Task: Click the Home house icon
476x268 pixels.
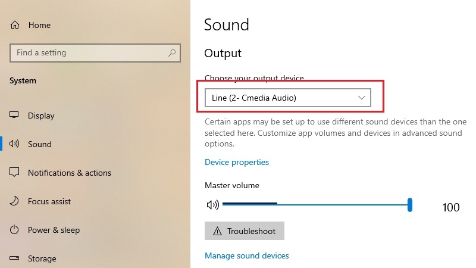Action: [14, 25]
